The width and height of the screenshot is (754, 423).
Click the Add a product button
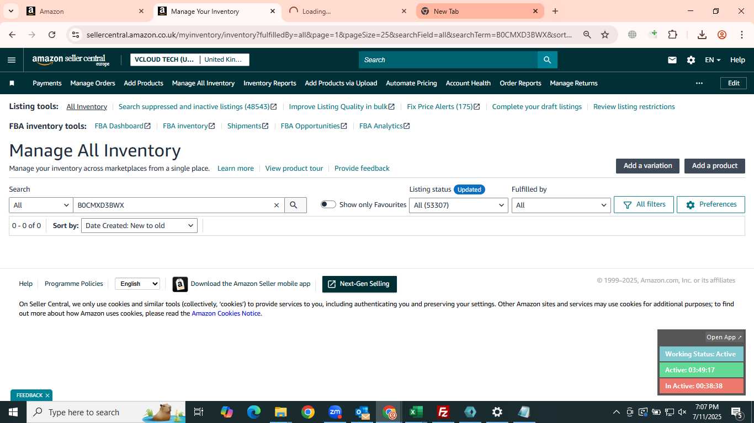tap(715, 166)
